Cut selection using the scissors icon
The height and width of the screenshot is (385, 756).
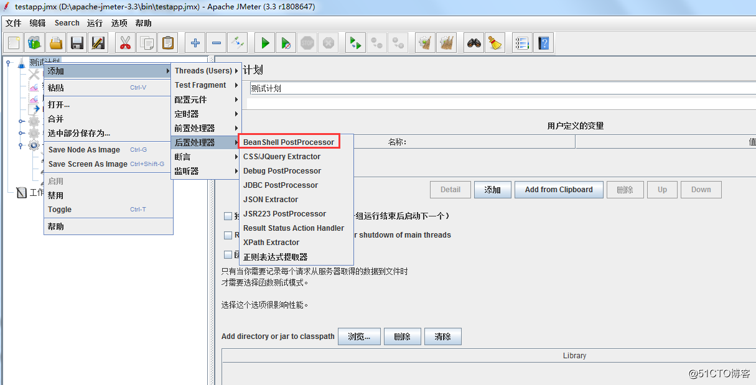[x=126, y=43]
